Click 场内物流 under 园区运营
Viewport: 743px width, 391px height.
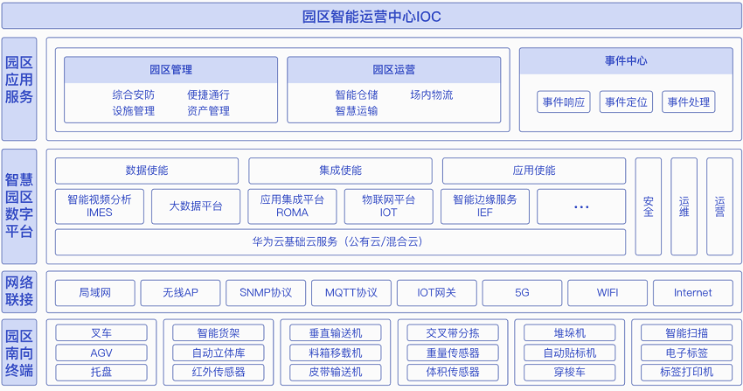(431, 94)
